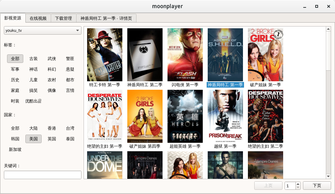Image resolution: width=335 pixels, height=194 pixels.
Task: Click the title 神盾局特工 第二季
Action: (145, 85)
